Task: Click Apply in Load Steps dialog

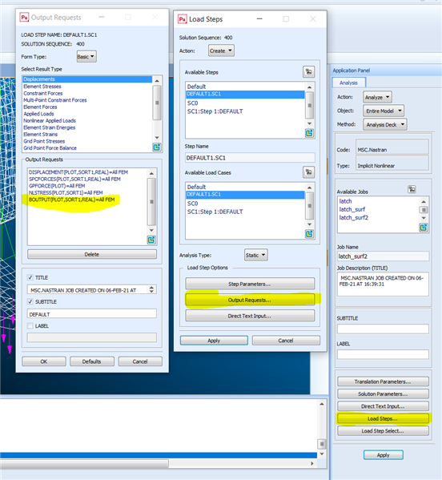Action: click(214, 341)
